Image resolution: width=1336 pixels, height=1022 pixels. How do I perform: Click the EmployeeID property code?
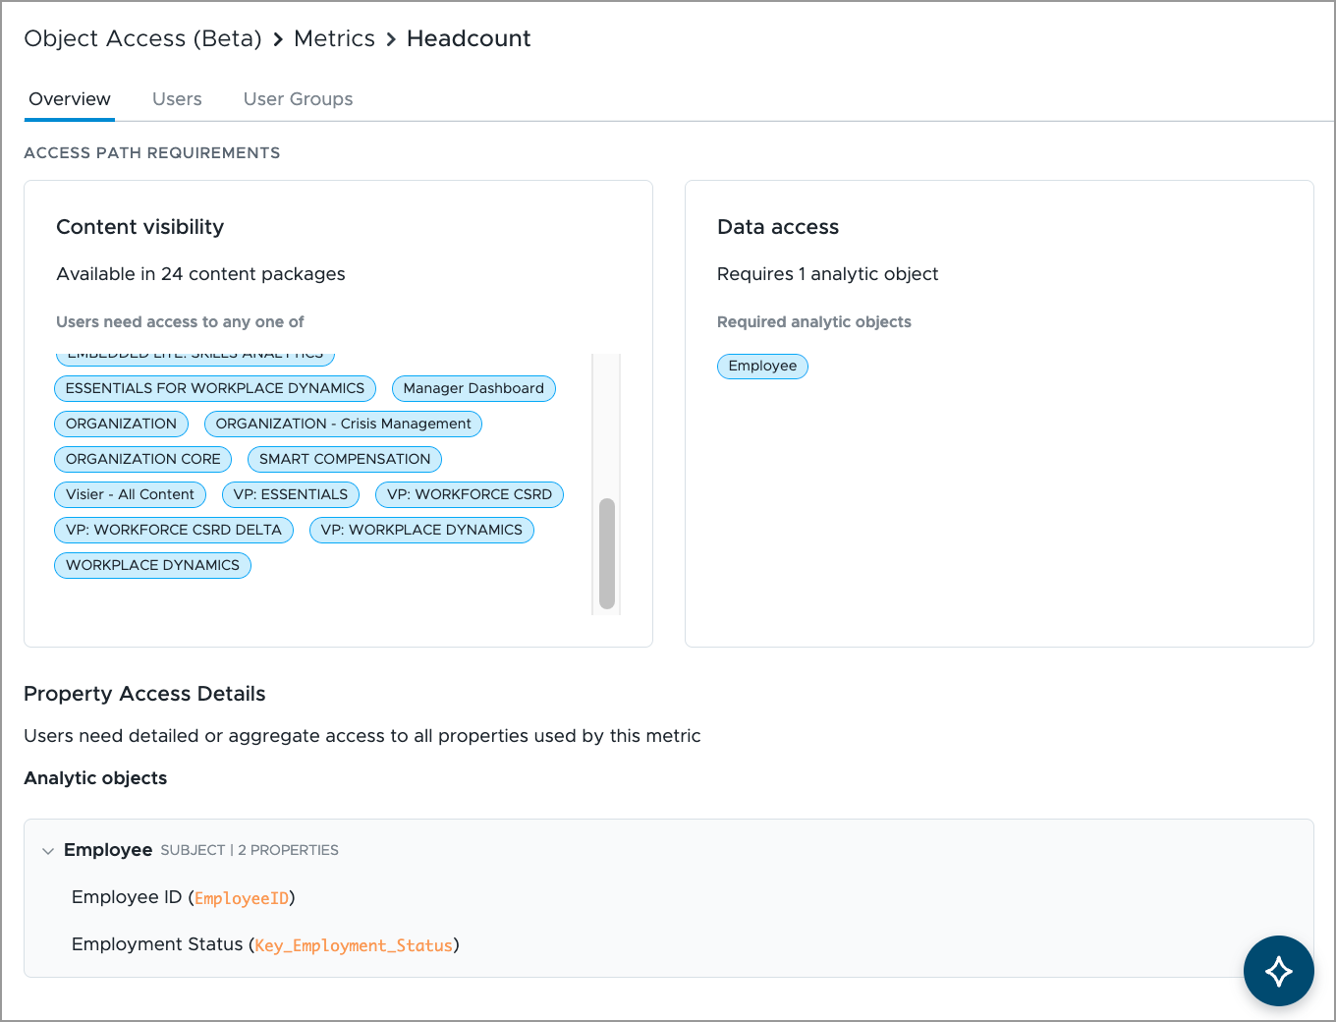click(242, 898)
